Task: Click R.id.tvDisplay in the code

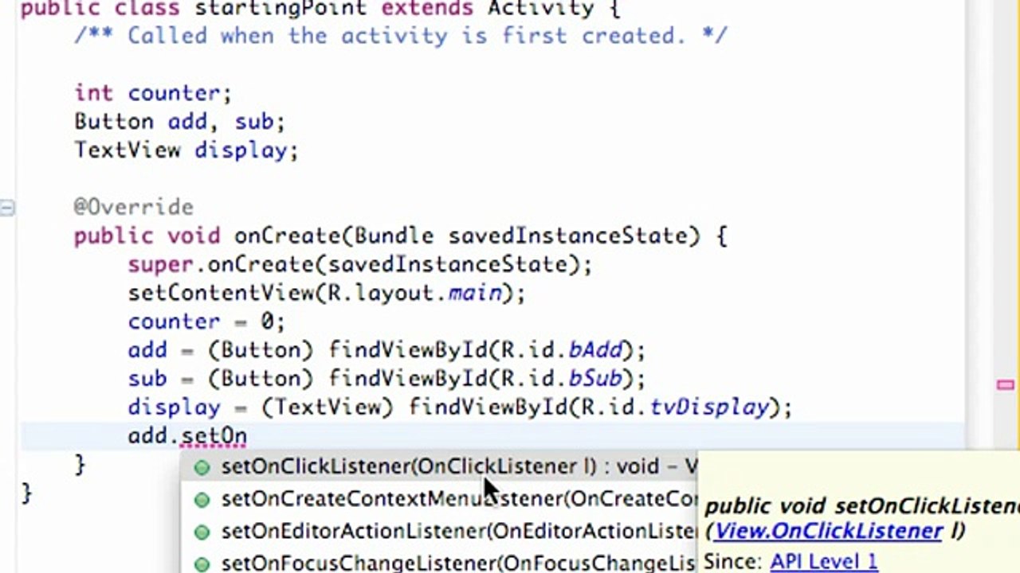Action: pyautogui.click(x=675, y=407)
